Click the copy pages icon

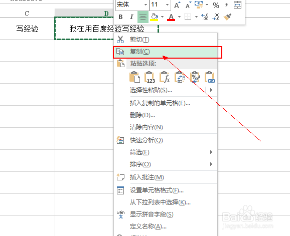pyautogui.click(x=120, y=52)
